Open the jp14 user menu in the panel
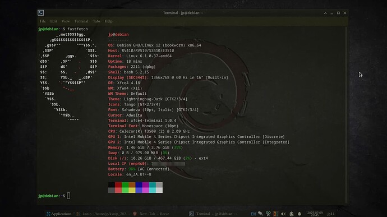387x217 pixels. (331, 214)
